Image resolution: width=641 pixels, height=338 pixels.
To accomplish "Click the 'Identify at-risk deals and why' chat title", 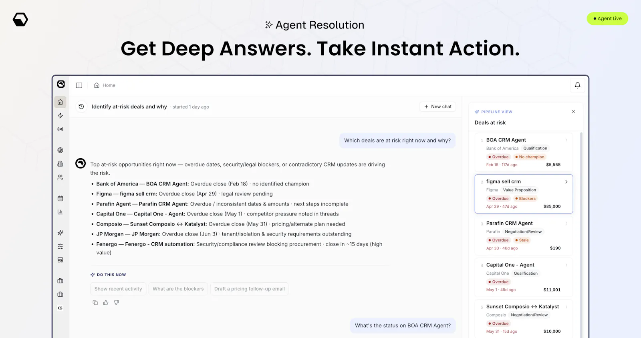I will (129, 107).
